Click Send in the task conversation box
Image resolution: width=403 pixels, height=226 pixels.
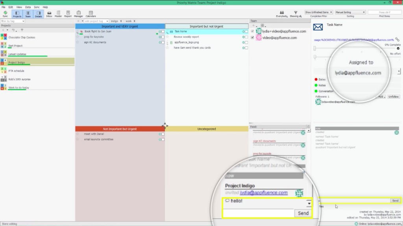(395, 200)
